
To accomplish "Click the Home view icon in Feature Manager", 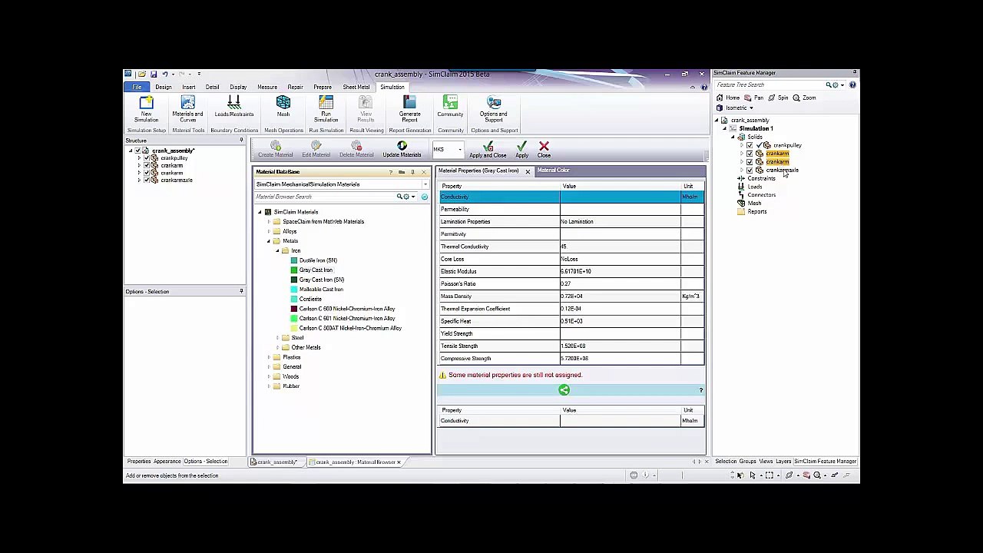I will point(720,98).
